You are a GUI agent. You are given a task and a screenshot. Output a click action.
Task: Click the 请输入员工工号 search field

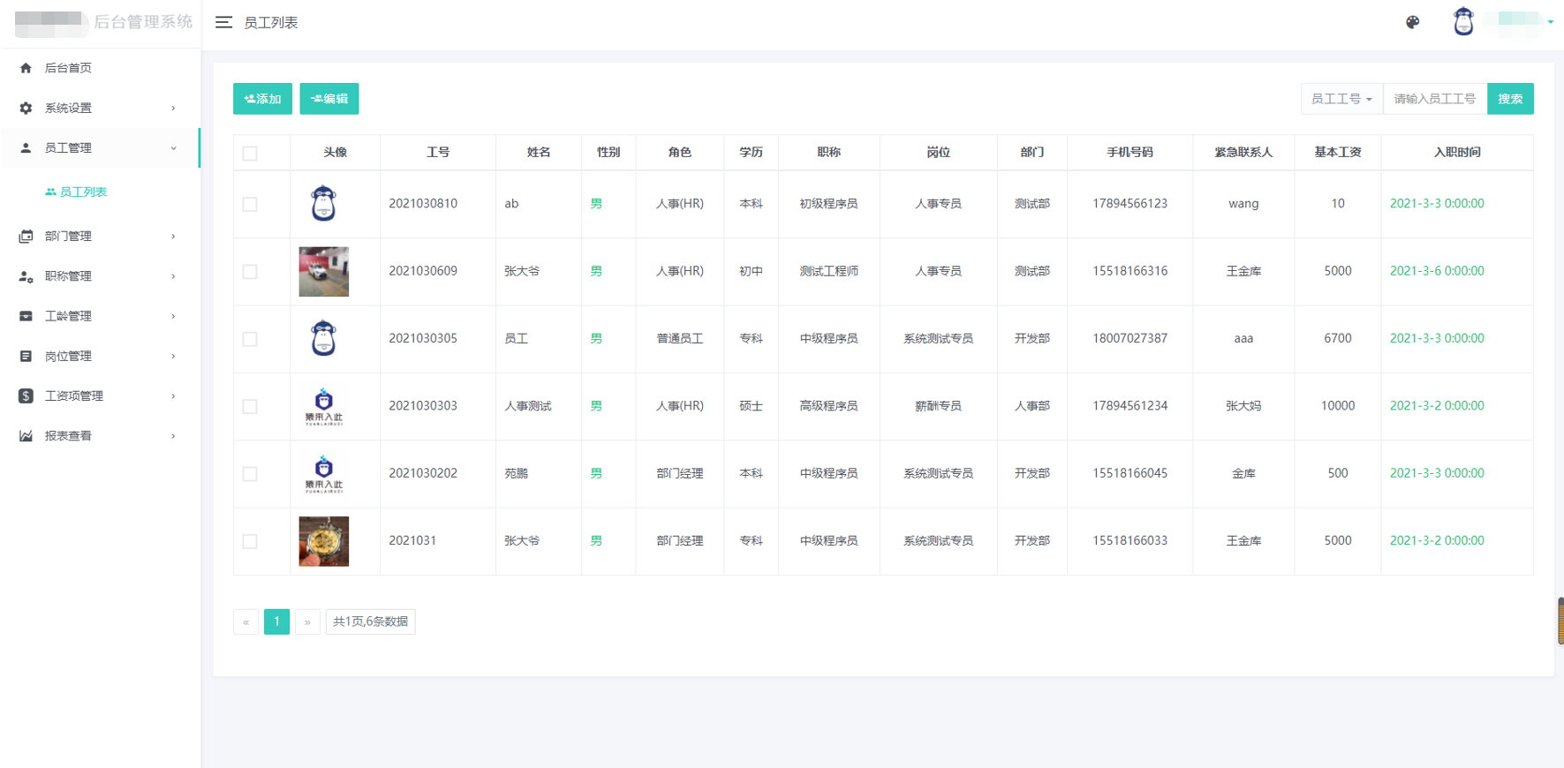[1435, 99]
